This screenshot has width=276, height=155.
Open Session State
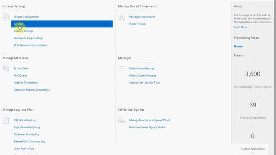tap(21, 68)
